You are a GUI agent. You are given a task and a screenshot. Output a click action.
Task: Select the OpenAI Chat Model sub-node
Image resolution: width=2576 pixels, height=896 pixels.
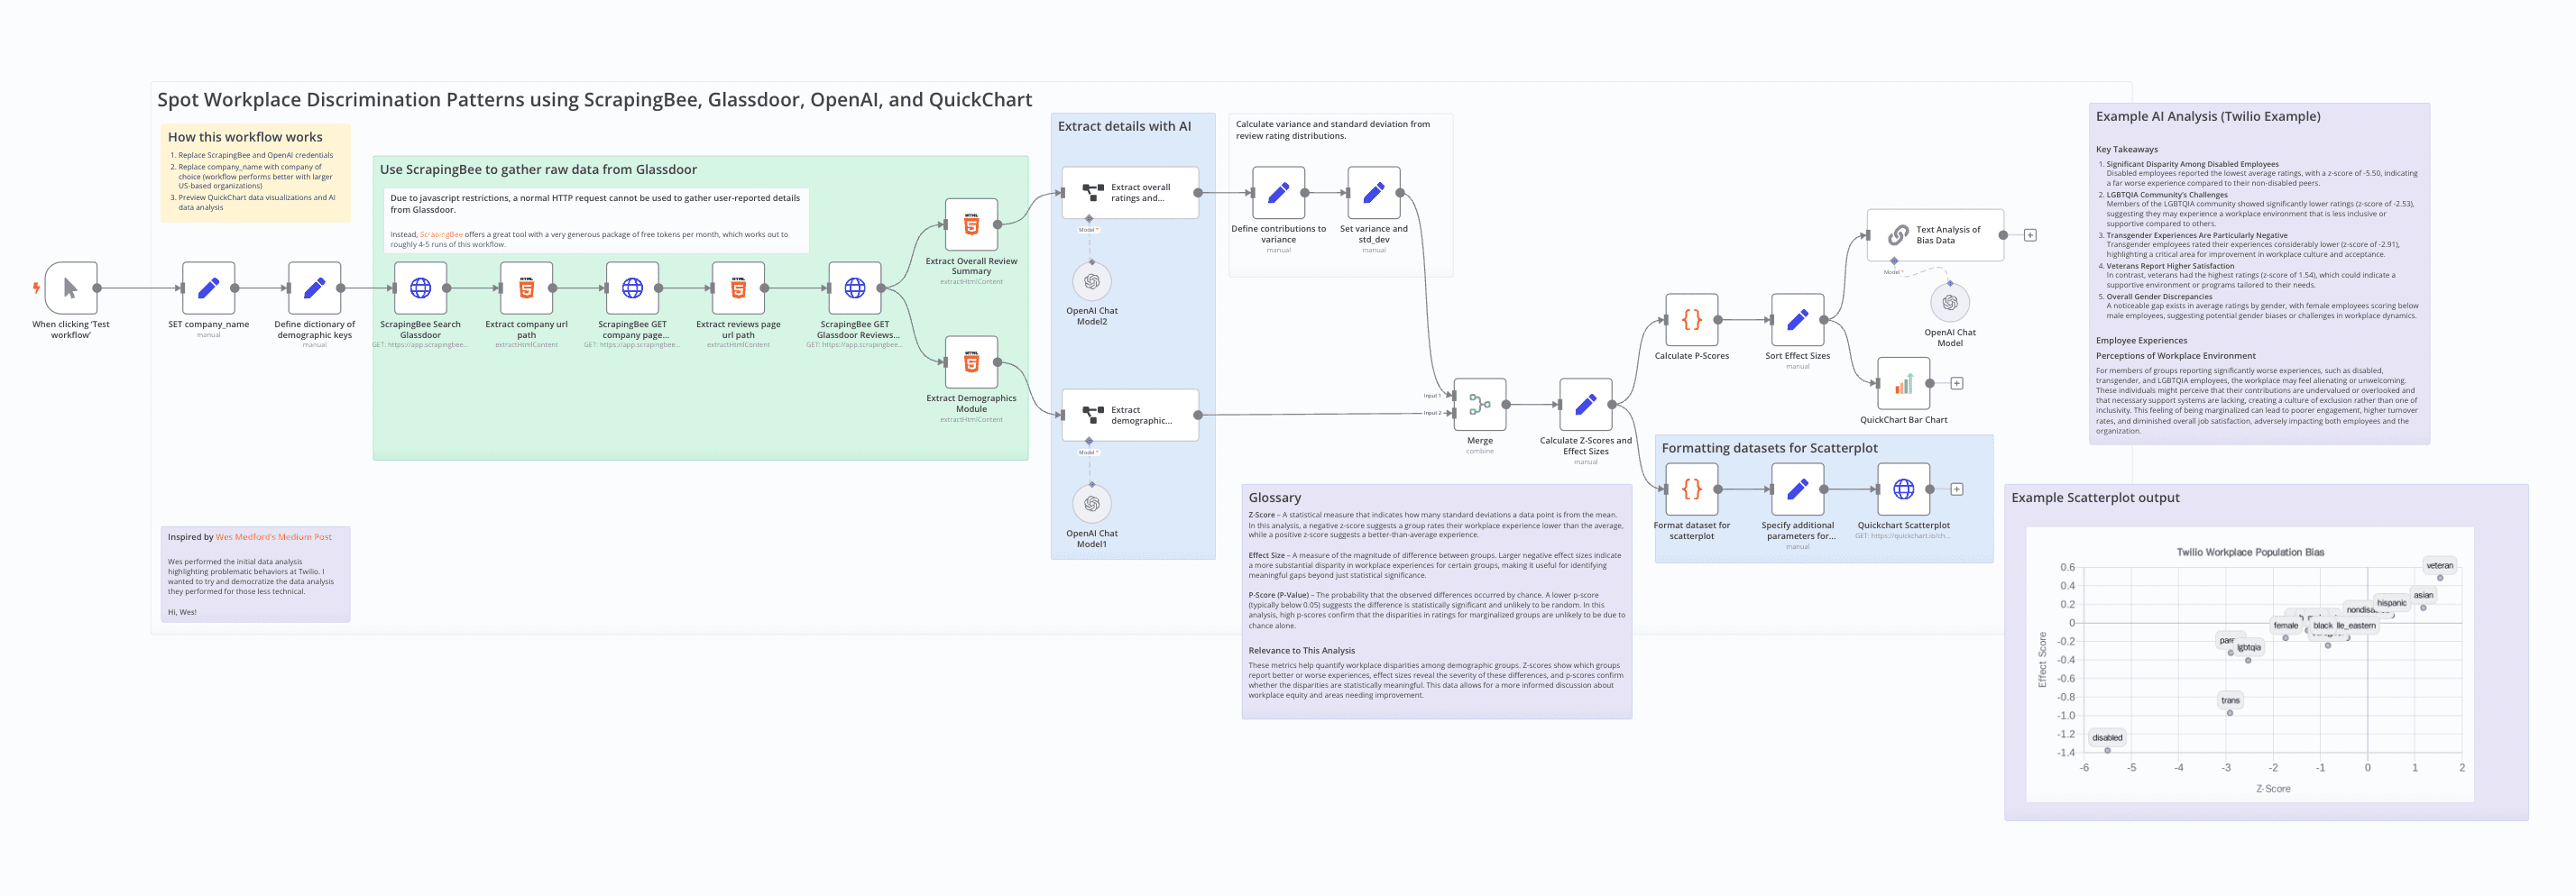1950,303
